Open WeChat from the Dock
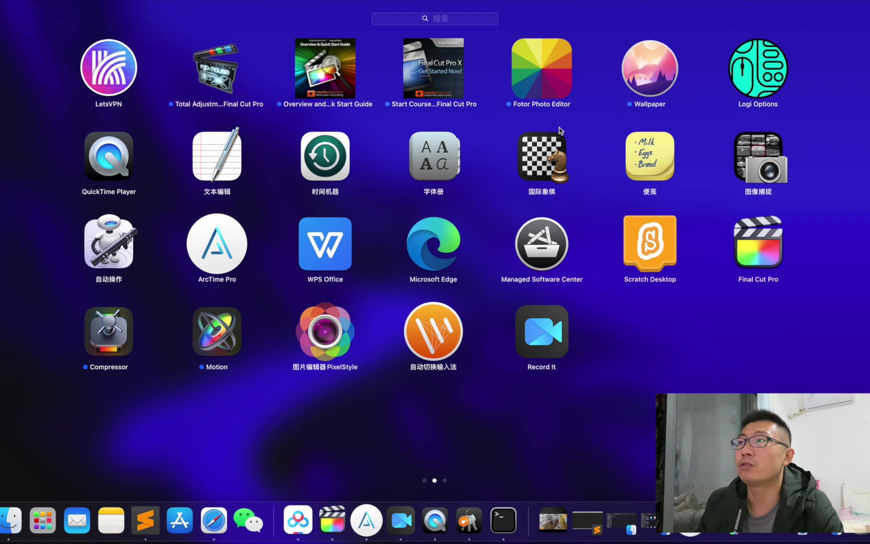The height and width of the screenshot is (544, 870). pos(248,520)
